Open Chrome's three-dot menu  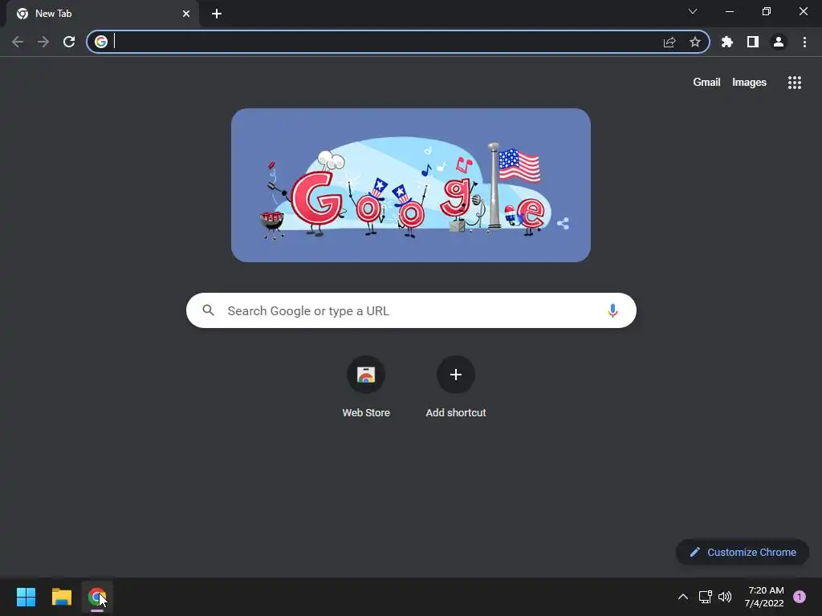click(x=804, y=42)
